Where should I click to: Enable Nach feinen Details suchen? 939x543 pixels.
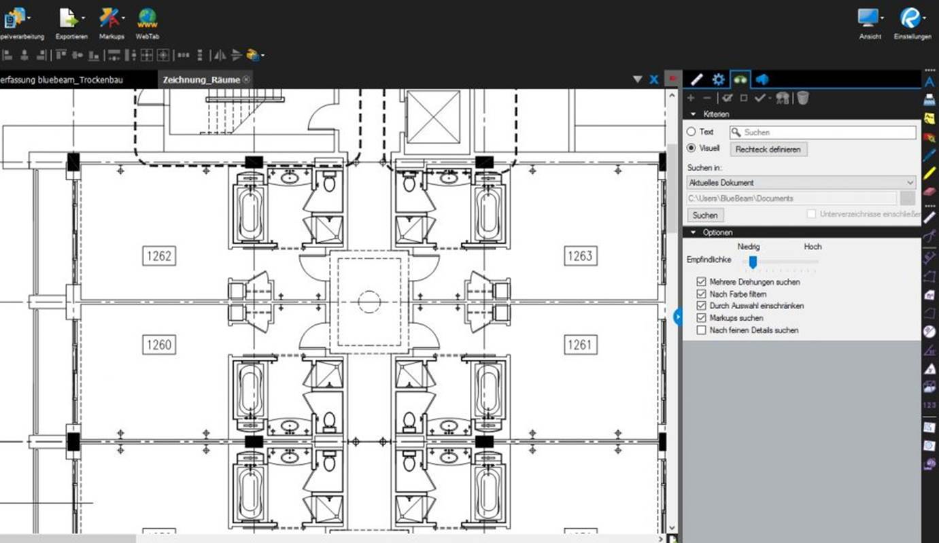[x=702, y=330]
